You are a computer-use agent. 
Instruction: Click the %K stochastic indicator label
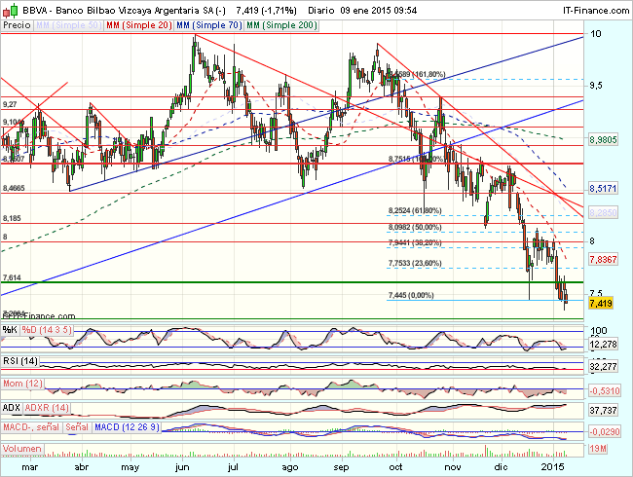tap(10, 330)
